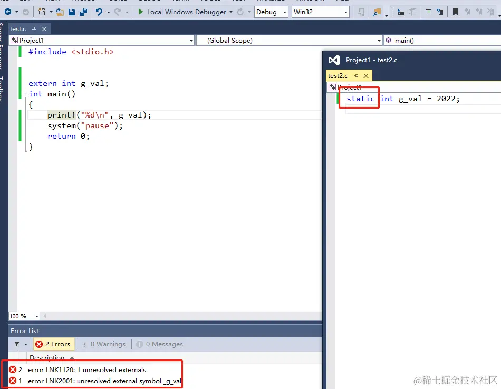This screenshot has height=389, width=501.
Task: Collapse the main() function outline
Action: [25, 94]
